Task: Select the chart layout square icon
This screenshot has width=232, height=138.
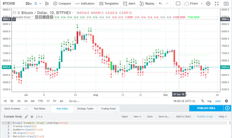Action: [178, 3]
